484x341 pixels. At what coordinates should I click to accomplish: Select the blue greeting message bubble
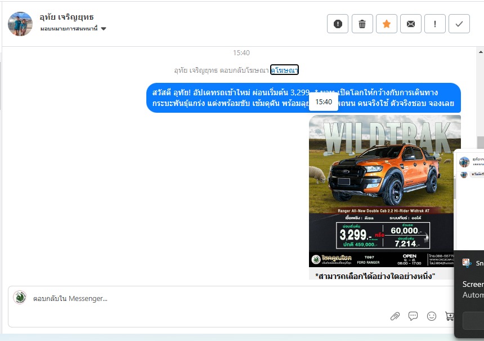coord(303,98)
